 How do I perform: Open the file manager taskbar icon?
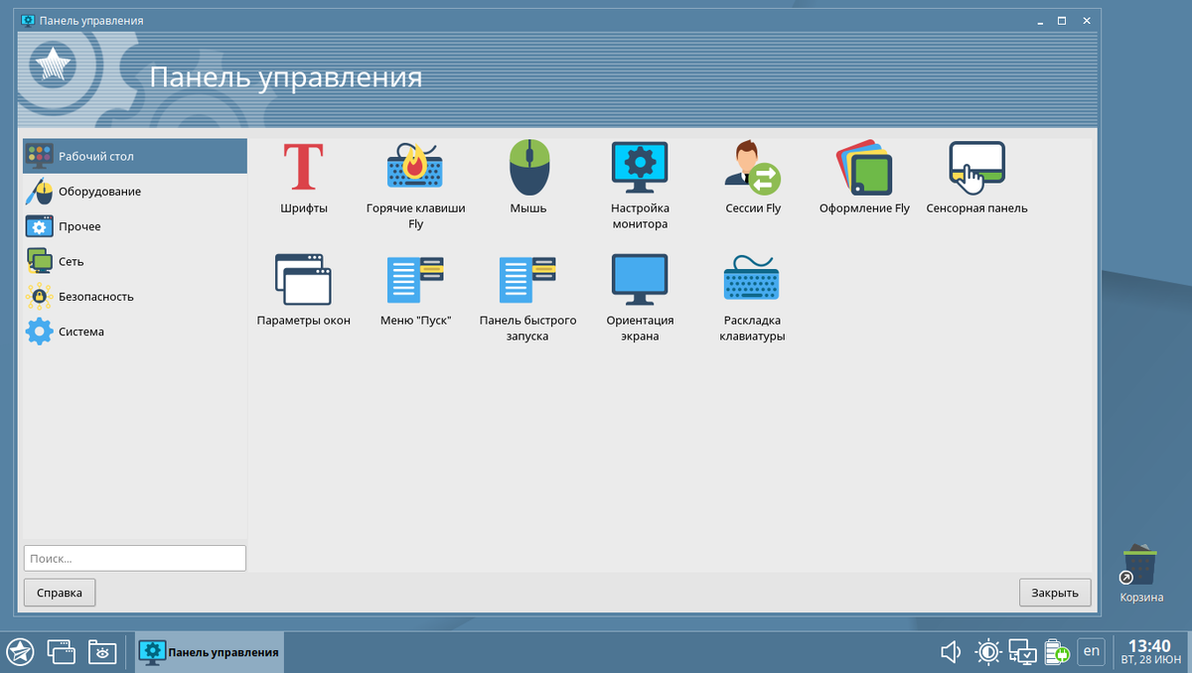102,651
